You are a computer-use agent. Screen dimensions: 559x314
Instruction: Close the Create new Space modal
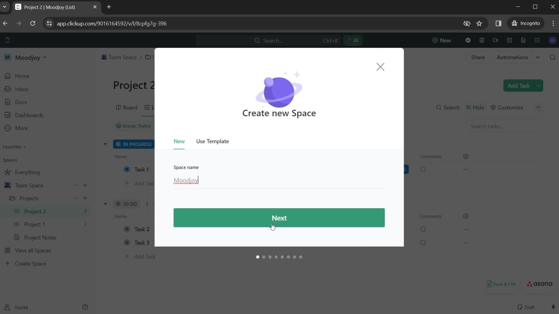(380, 67)
